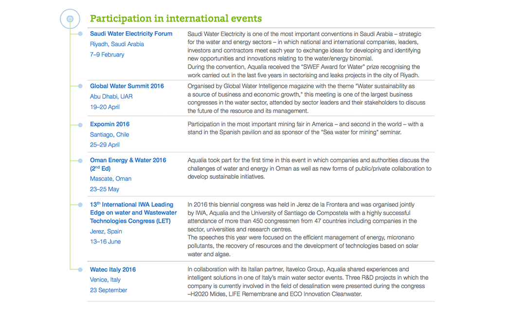Click the 19–20 April date

(x=105, y=107)
